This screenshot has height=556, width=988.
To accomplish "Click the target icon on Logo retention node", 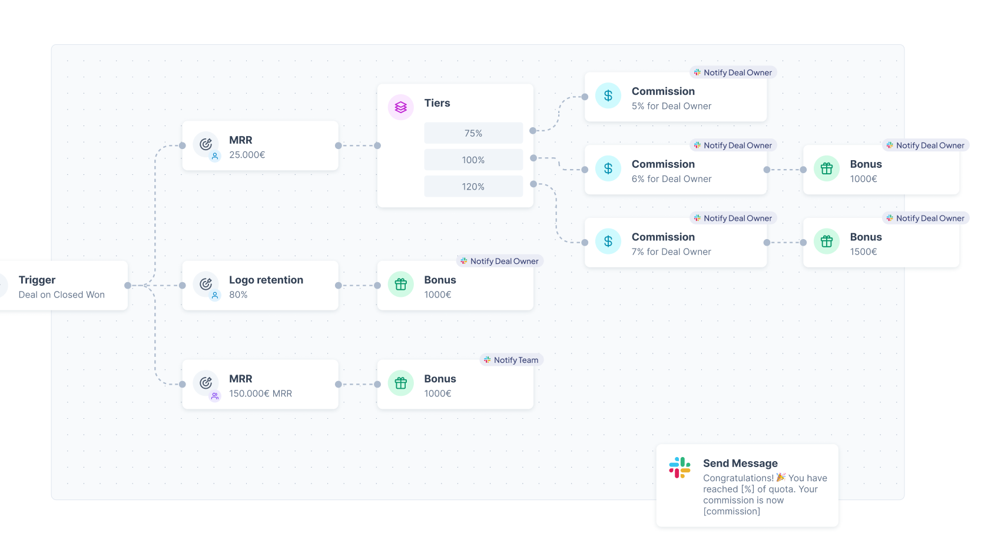I will pos(205,284).
